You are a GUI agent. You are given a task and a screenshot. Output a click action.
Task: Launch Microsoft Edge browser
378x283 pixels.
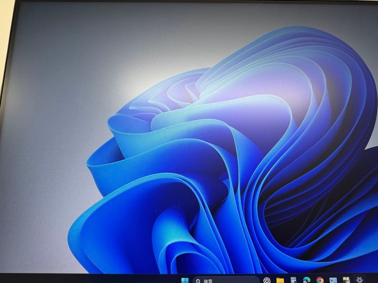pyautogui.click(x=307, y=280)
